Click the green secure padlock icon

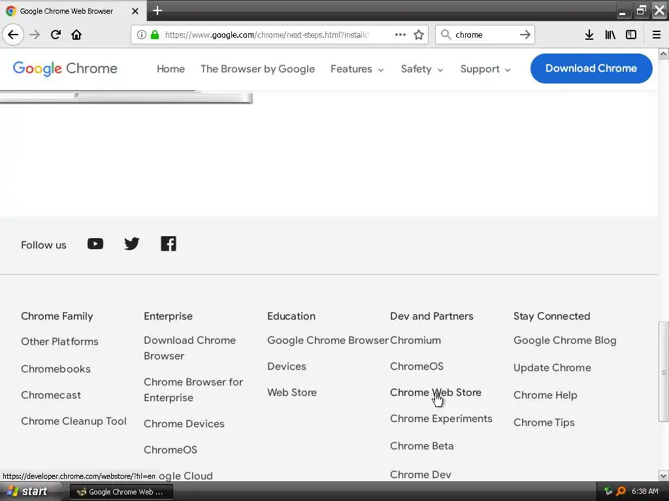point(155,35)
